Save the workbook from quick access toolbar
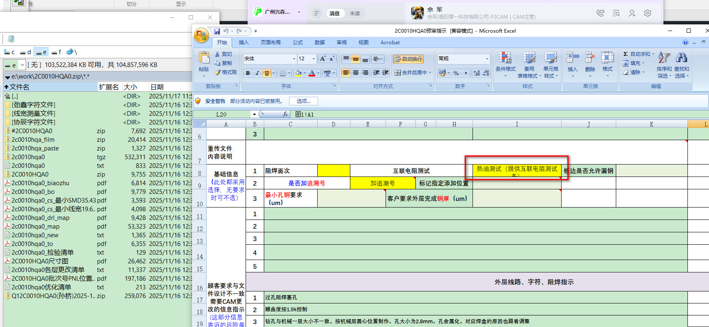 (217, 31)
